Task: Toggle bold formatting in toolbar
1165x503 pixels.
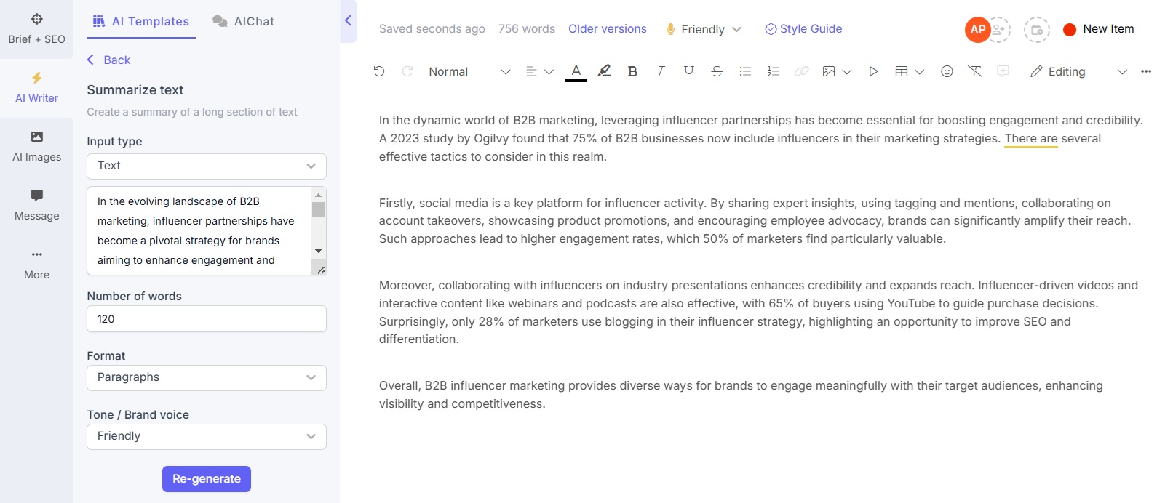Action: click(632, 71)
